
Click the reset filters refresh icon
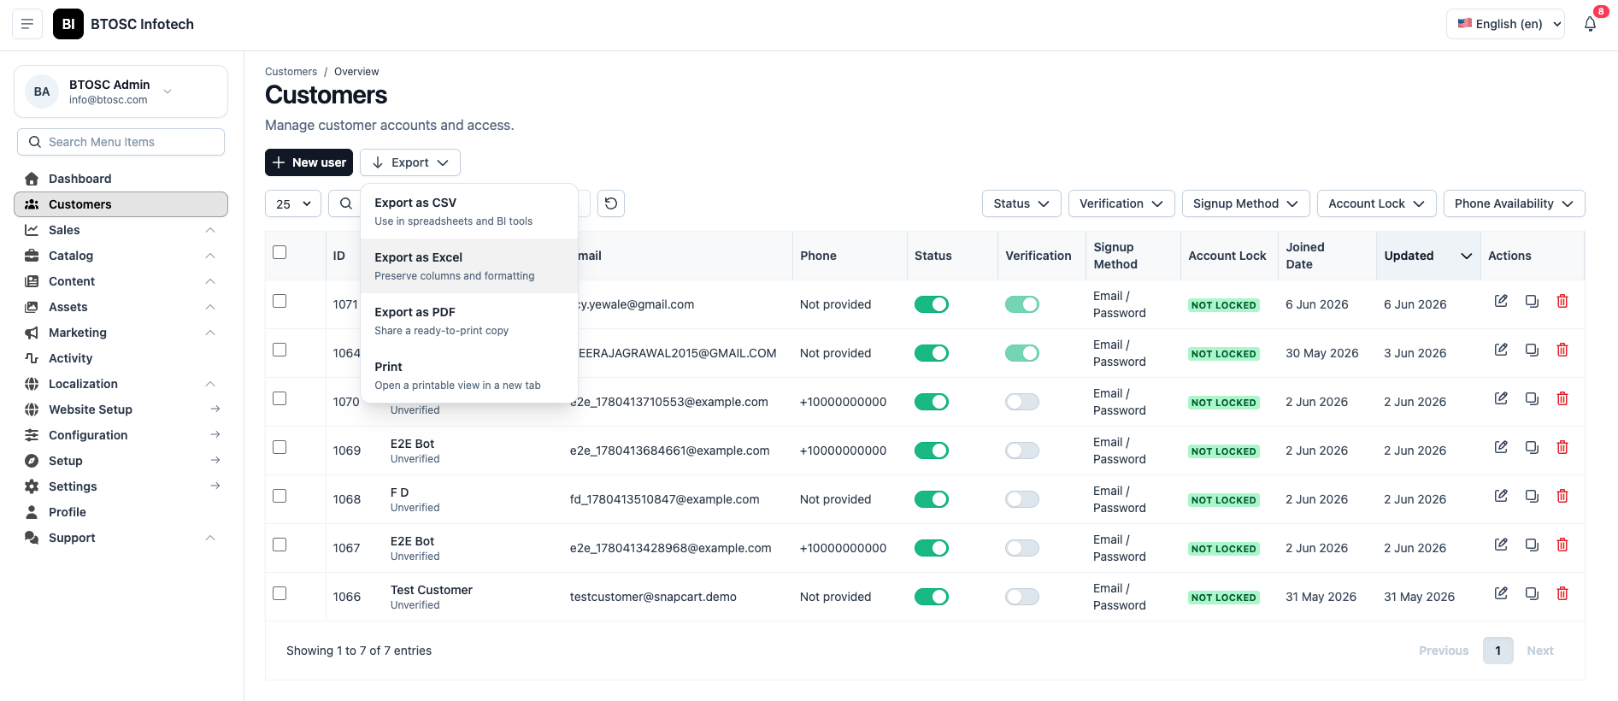(x=611, y=203)
